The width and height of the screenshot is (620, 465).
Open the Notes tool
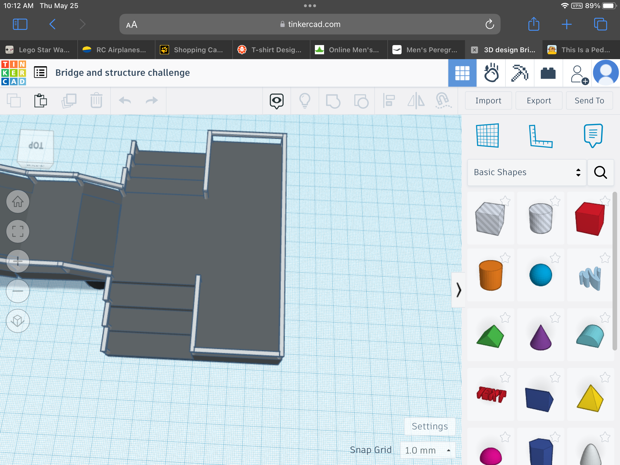coord(593,135)
